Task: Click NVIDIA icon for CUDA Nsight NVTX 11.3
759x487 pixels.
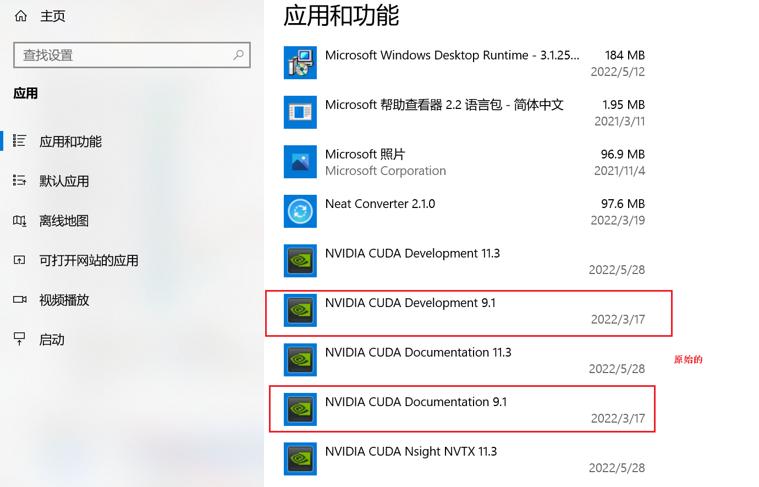Action: point(300,459)
